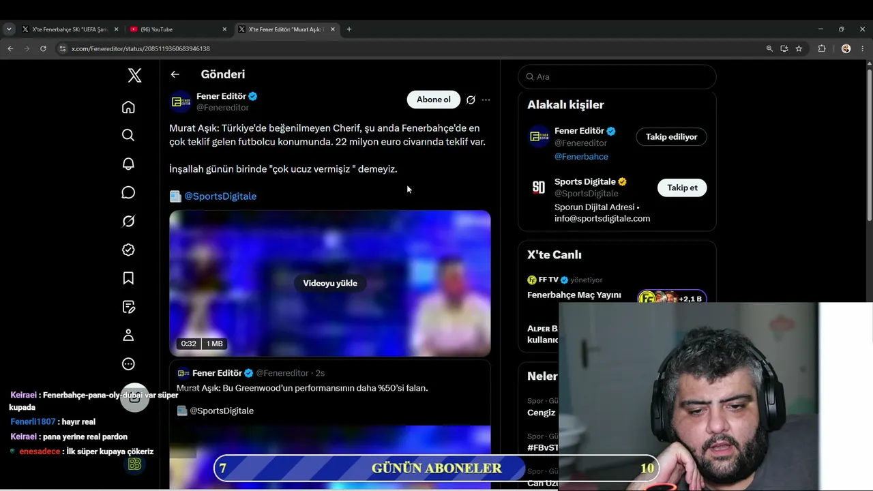The image size is (873, 491).
Task: Close the X'te Fenerbahçe SK tab
Action: click(x=117, y=29)
